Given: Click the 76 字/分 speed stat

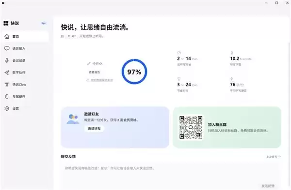Looking at the screenshot, I should [237, 85].
